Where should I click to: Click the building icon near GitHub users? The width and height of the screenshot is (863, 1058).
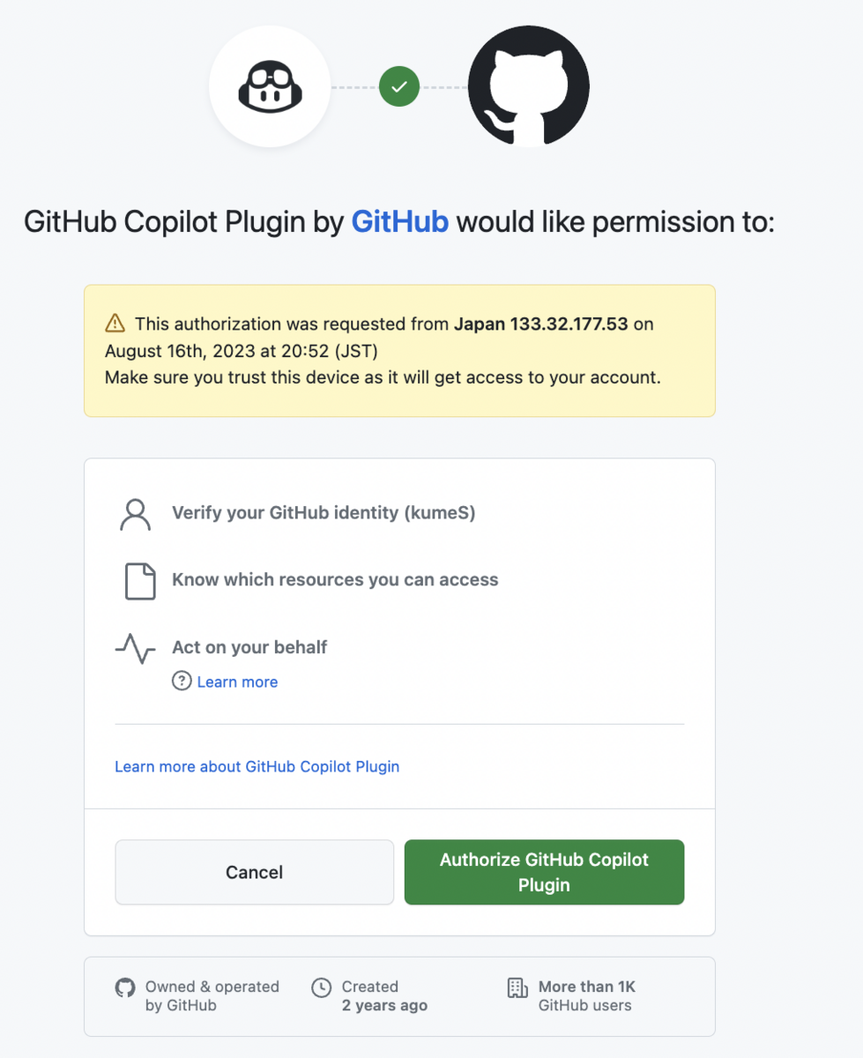coord(517,987)
